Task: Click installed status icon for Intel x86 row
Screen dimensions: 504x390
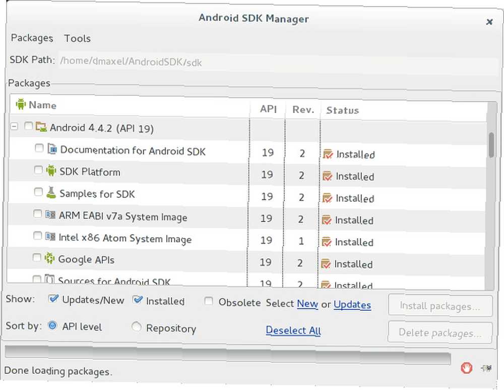Action: pyautogui.click(x=326, y=242)
